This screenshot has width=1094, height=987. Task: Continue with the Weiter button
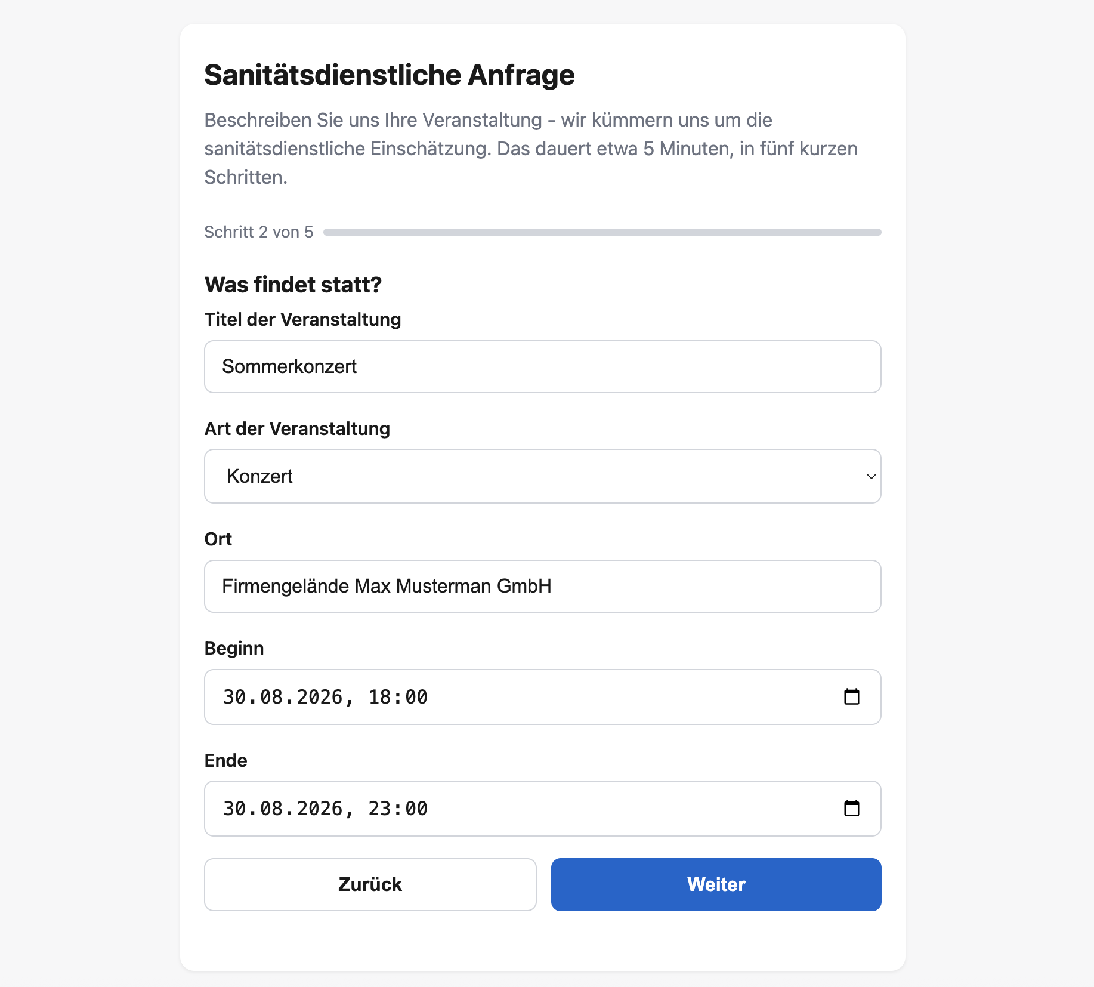click(716, 884)
